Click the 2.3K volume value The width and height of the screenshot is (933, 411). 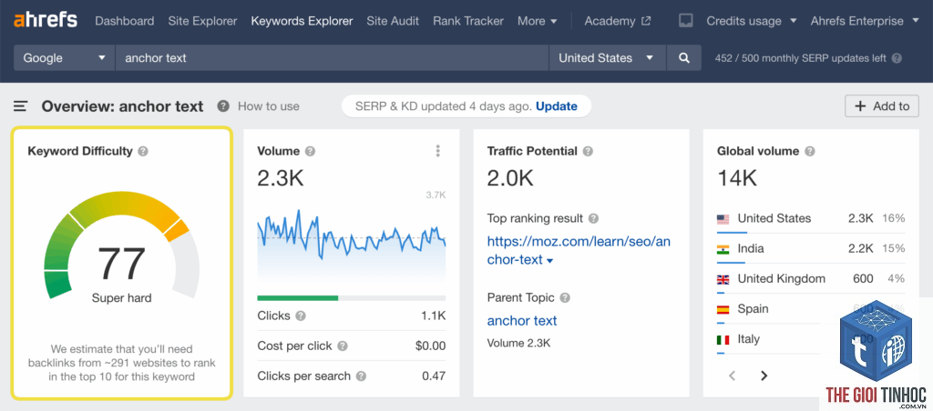point(281,177)
